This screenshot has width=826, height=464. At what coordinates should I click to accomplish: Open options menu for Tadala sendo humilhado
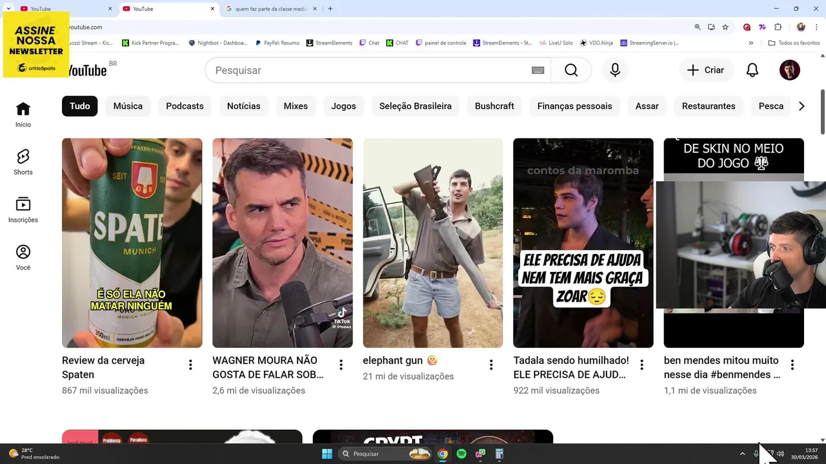coord(641,365)
